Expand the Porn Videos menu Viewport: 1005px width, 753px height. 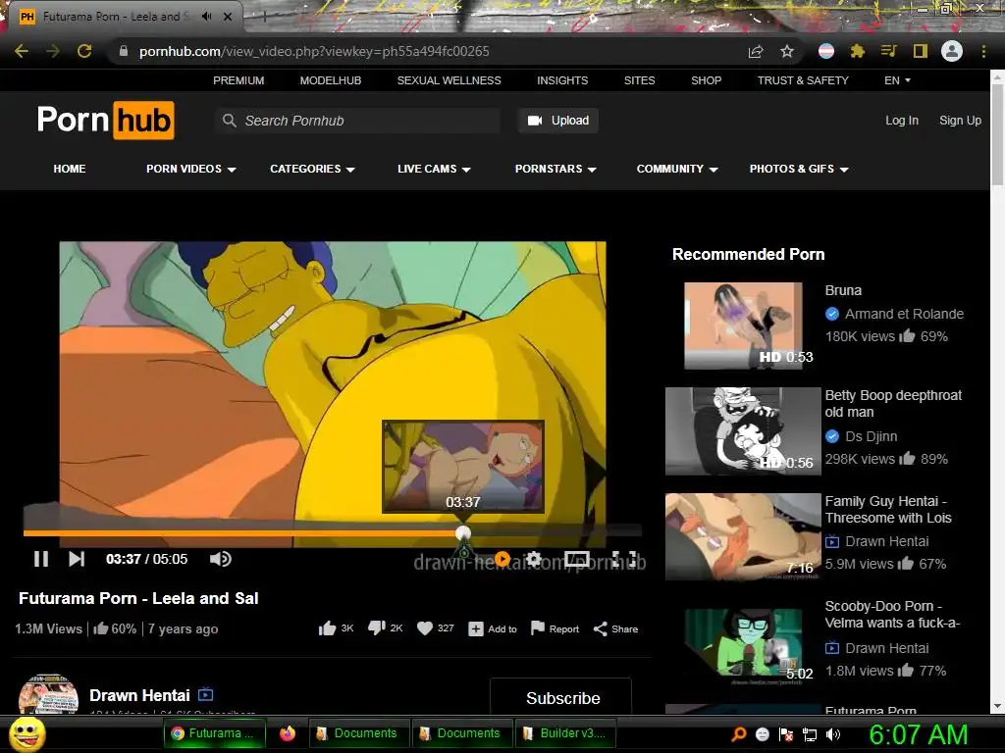pyautogui.click(x=191, y=169)
